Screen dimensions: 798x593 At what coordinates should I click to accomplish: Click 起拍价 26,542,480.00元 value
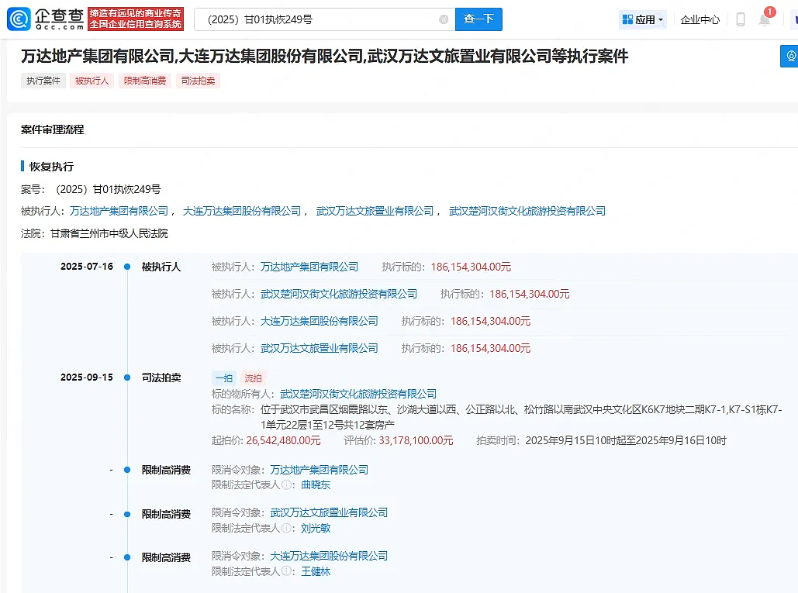click(284, 440)
